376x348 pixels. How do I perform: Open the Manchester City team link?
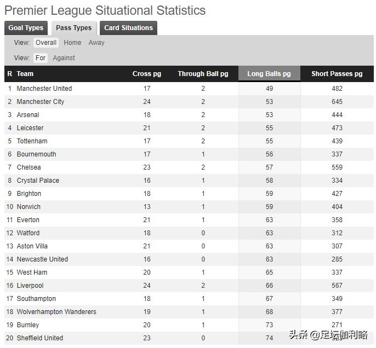[x=41, y=102]
